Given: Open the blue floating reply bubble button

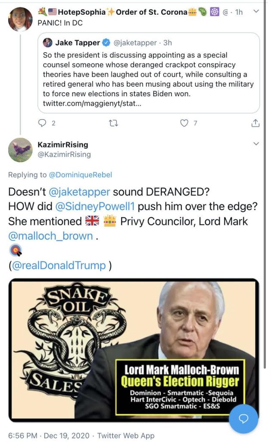Looking at the screenshot, I should 243,418.
